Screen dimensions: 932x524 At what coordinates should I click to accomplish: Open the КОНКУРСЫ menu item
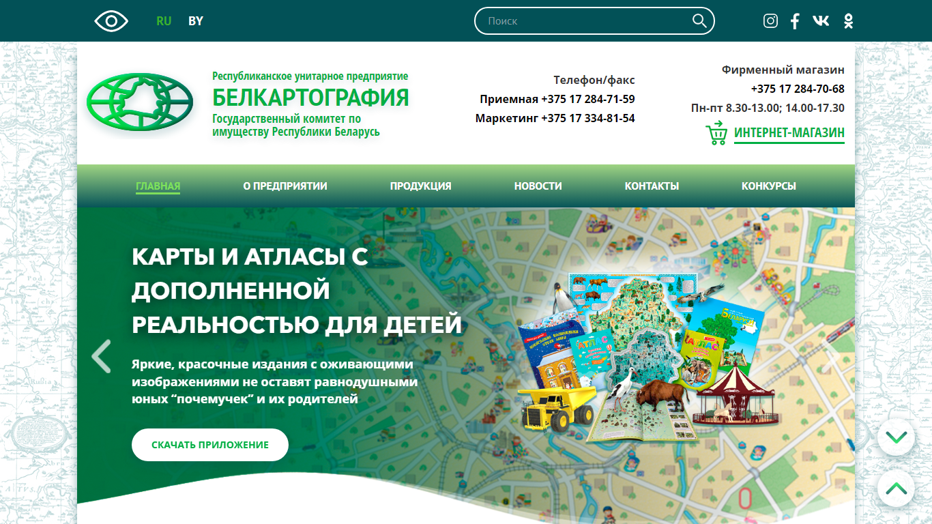769,186
